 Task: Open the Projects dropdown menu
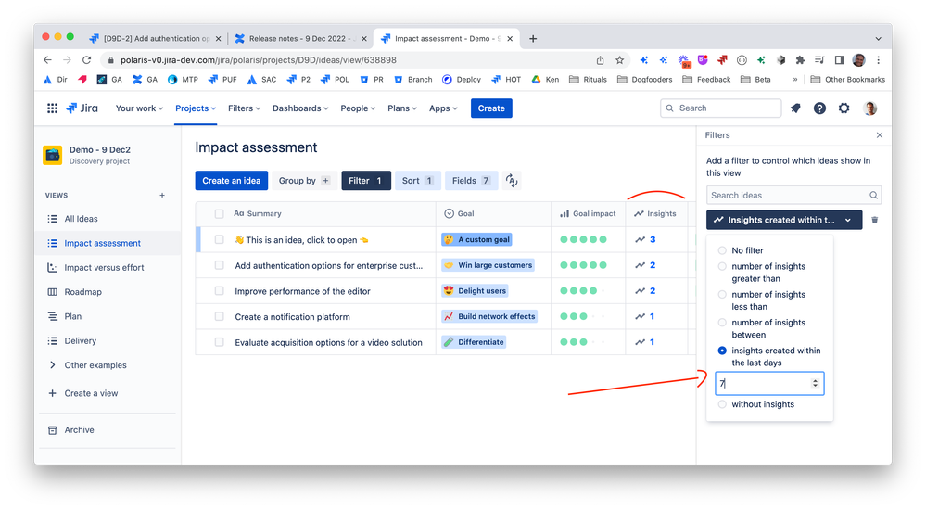[196, 108]
